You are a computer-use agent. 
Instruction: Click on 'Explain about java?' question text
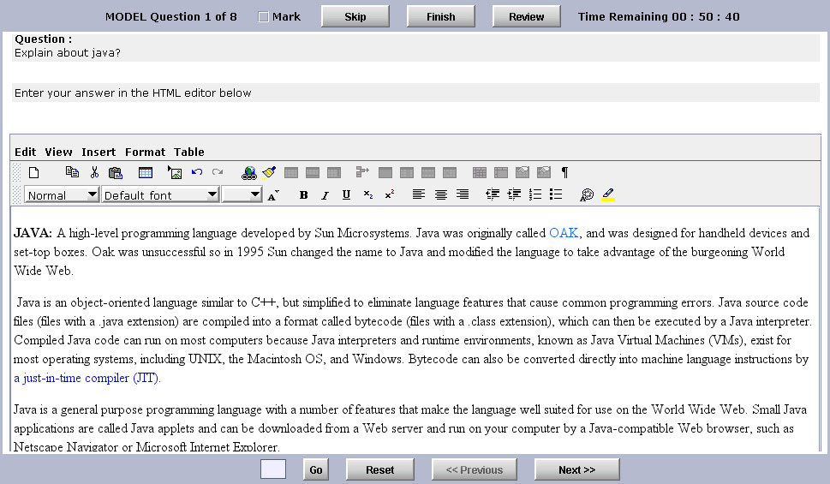tap(67, 53)
